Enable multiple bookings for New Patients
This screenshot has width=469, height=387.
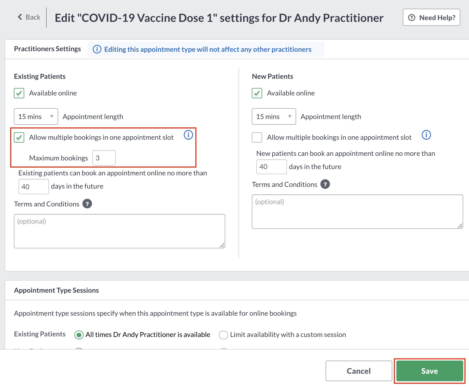257,137
